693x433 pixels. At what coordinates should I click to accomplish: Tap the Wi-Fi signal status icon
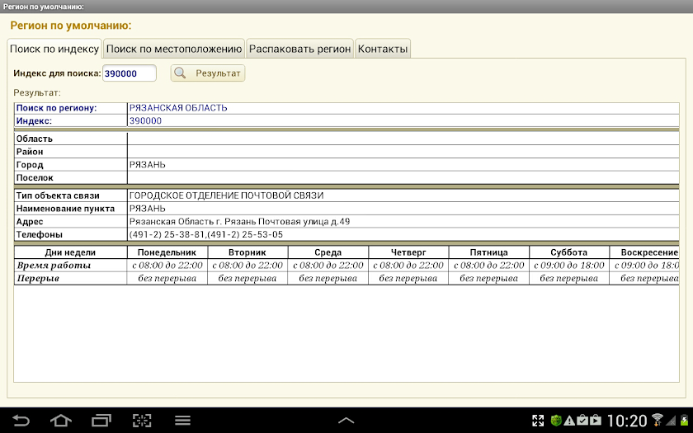point(658,419)
